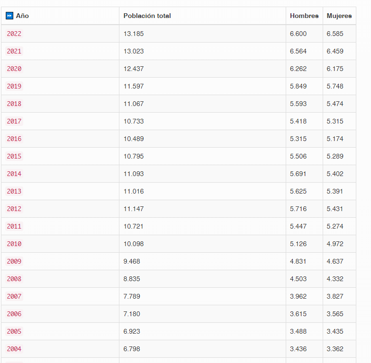The height and width of the screenshot is (363, 371).
Task: Open the 2016 year link
Action: 14,139
